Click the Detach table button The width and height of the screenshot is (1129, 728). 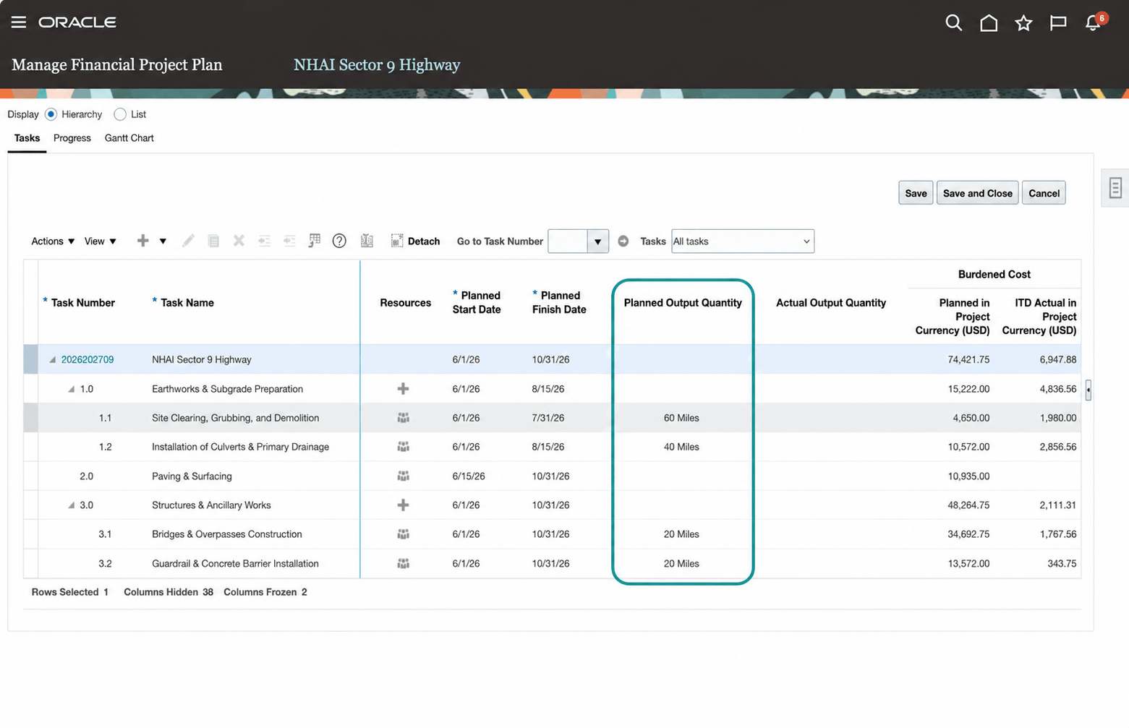[x=415, y=241]
